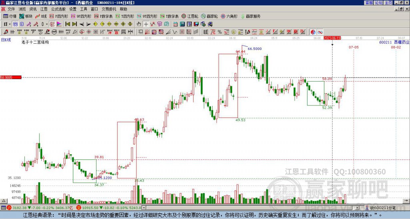Image resolution: width=410 pixels, height=219 pixels.
Task: Select the Gann fan lines tool
Action: click(x=147, y=32)
